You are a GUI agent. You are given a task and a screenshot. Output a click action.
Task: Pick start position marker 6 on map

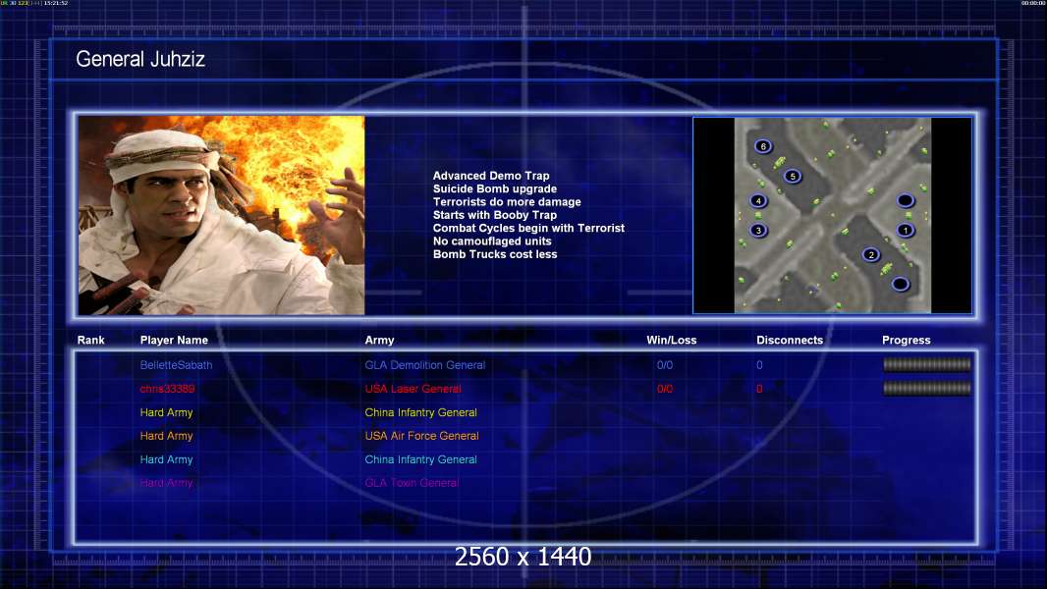tap(763, 146)
